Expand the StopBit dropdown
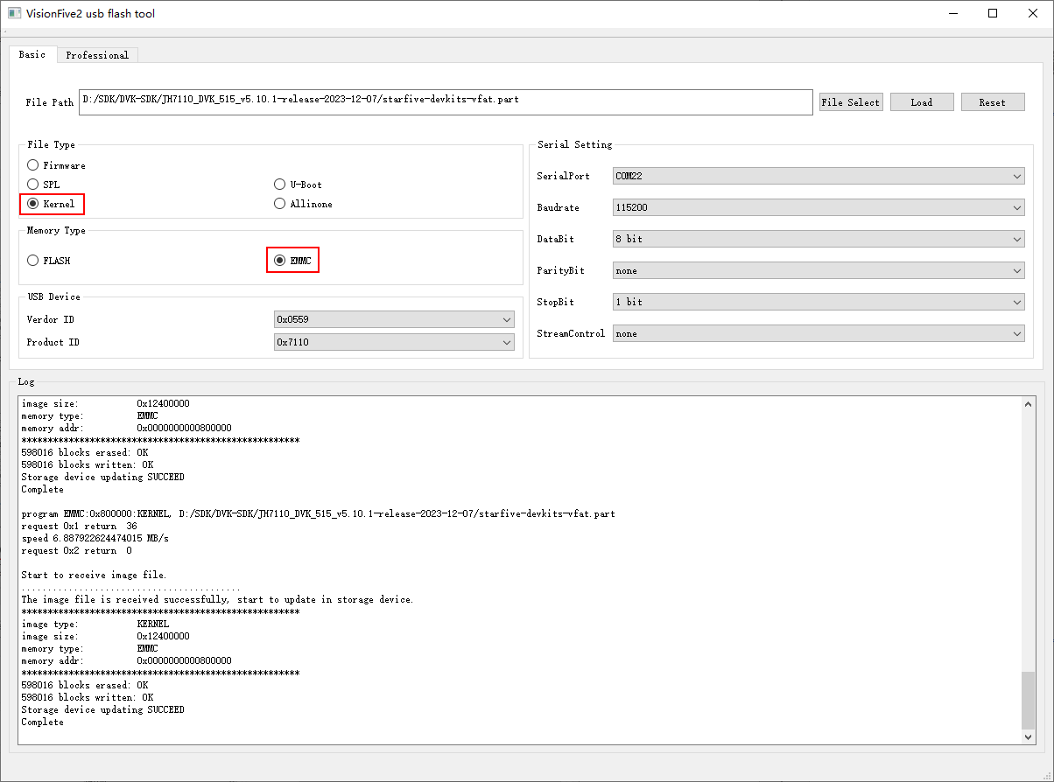Viewport: 1054px width, 782px height. point(819,302)
